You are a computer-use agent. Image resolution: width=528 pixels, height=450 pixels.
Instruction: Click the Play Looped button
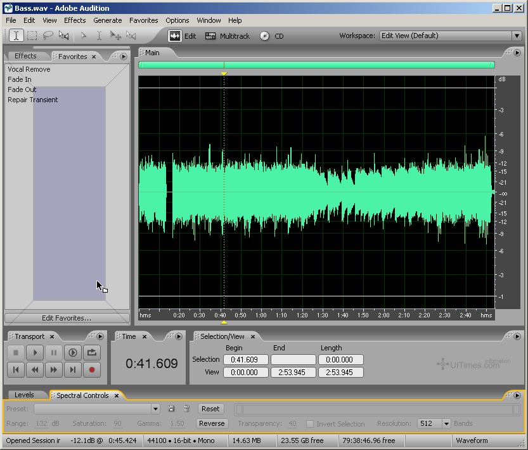point(91,353)
